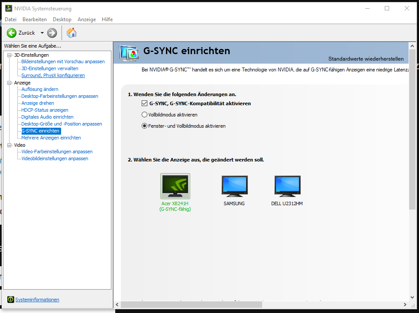Click the horizontal scrollbar right arrow

tap(405, 304)
